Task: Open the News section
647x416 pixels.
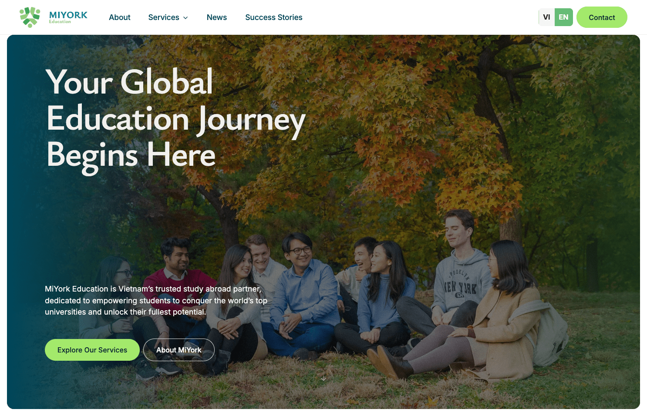Action: coord(217,17)
